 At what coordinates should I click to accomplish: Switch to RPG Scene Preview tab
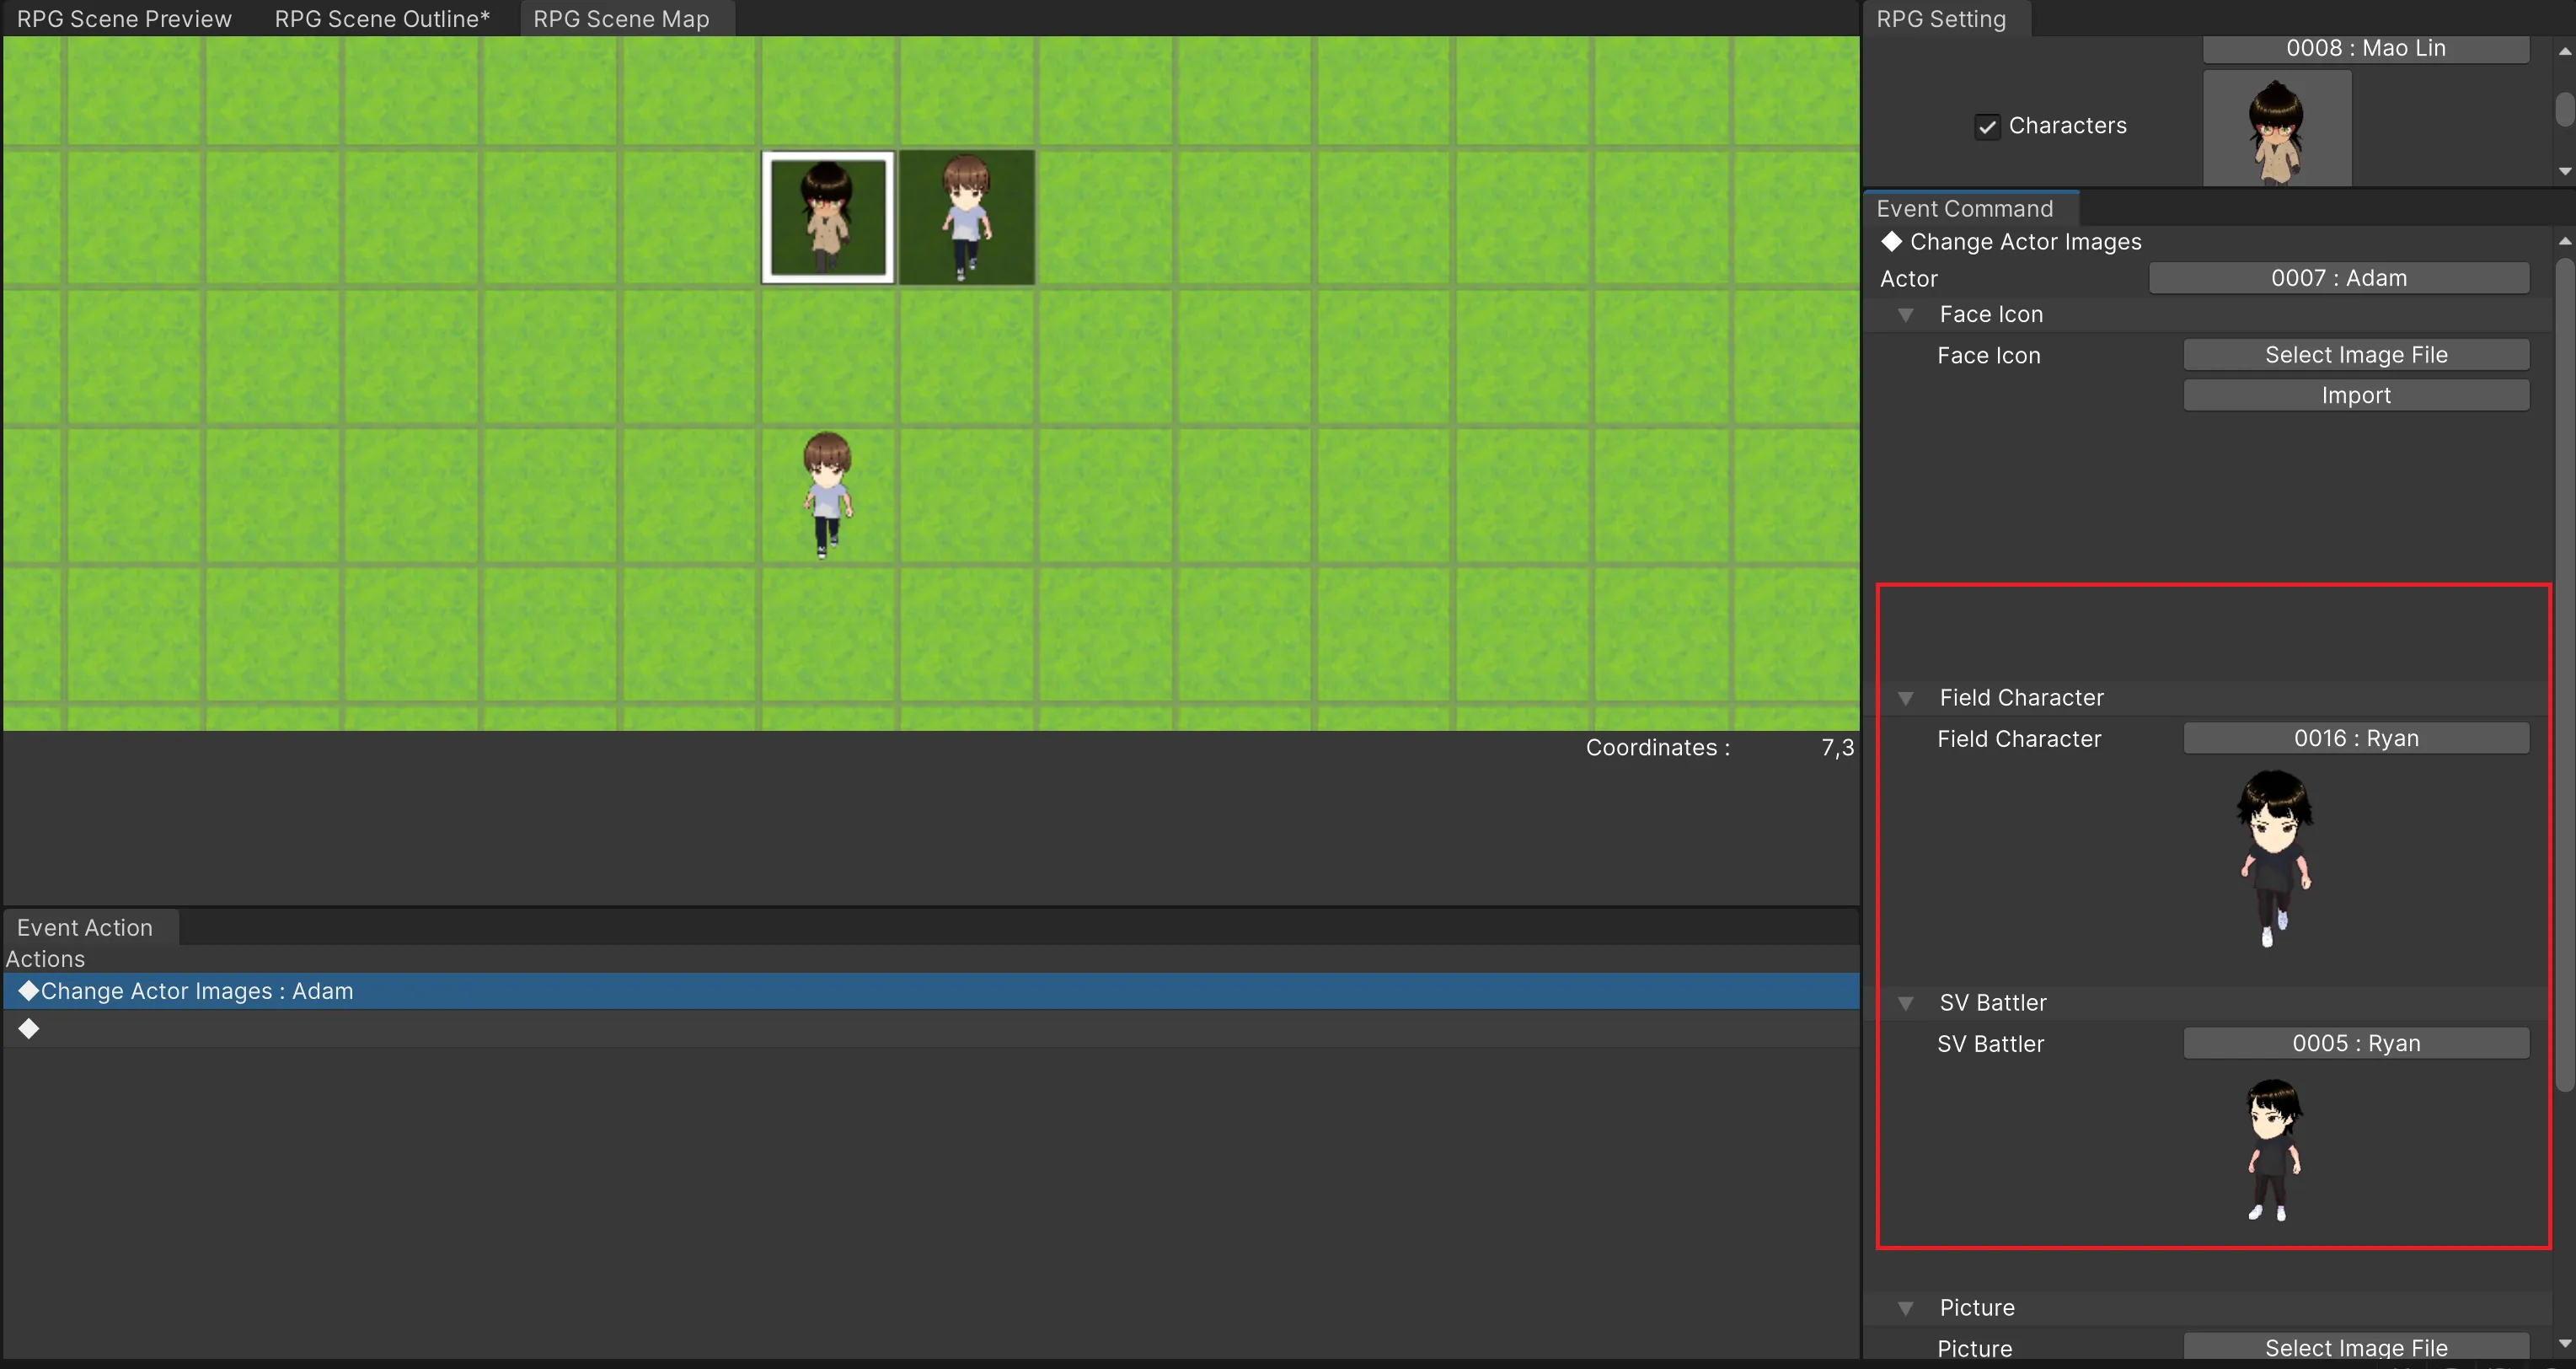pos(124,19)
